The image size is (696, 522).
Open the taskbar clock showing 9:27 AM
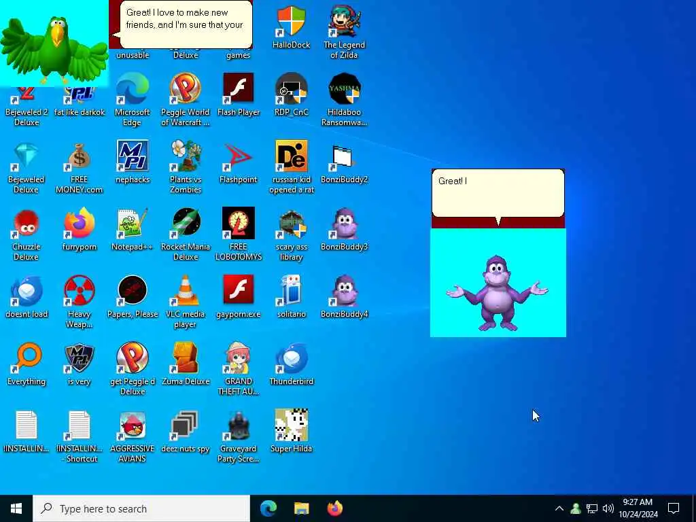click(x=638, y=508)
